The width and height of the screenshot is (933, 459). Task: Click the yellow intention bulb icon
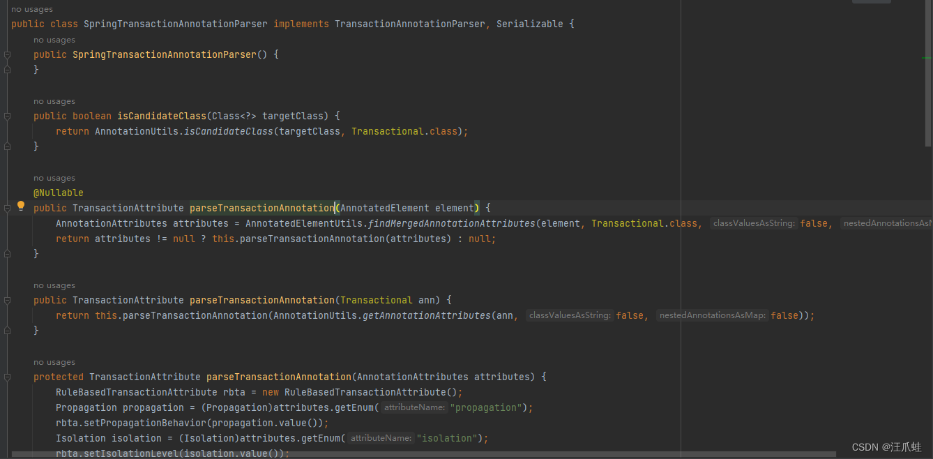pos(20,206)
